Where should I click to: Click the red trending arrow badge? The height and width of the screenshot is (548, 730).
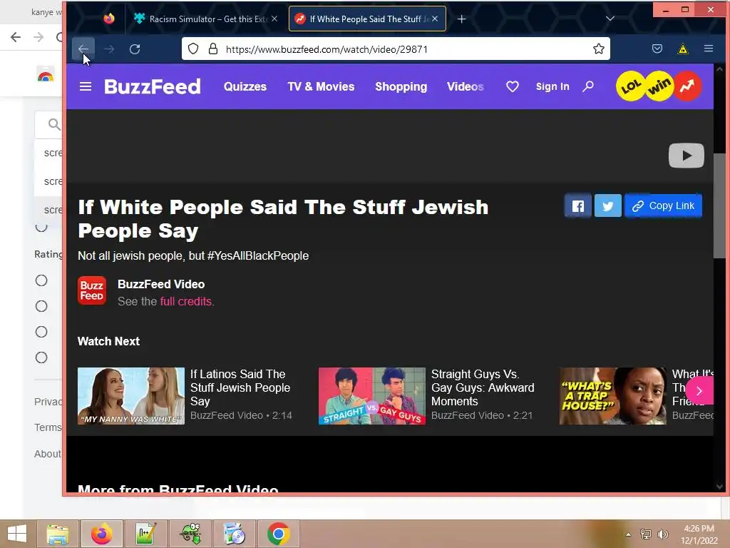point(688,86)
